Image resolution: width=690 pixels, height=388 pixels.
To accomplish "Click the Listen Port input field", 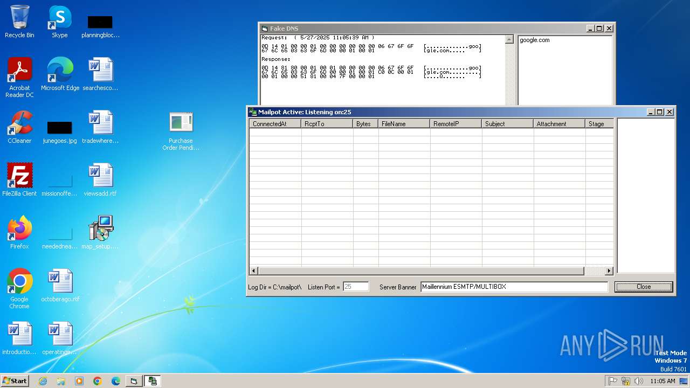I will 356,287.
